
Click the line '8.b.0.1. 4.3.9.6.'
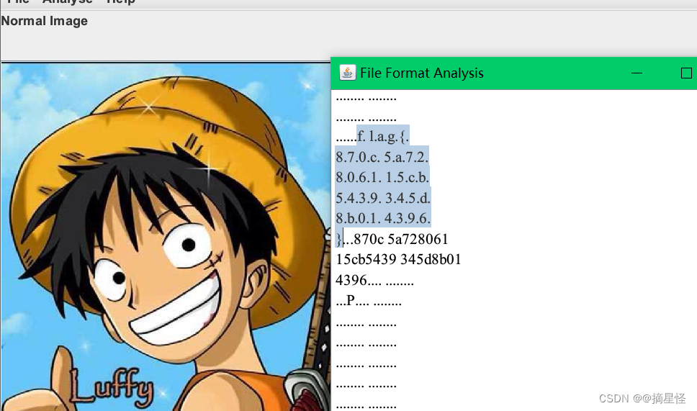click(383, 218)
